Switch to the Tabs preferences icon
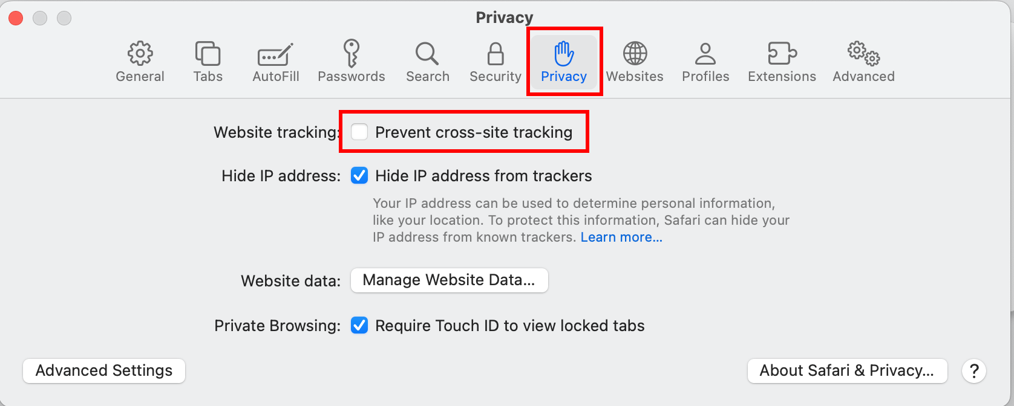The height and width of the screenshot is (406, 1014). pyautogui.click(x=208, y=54)
